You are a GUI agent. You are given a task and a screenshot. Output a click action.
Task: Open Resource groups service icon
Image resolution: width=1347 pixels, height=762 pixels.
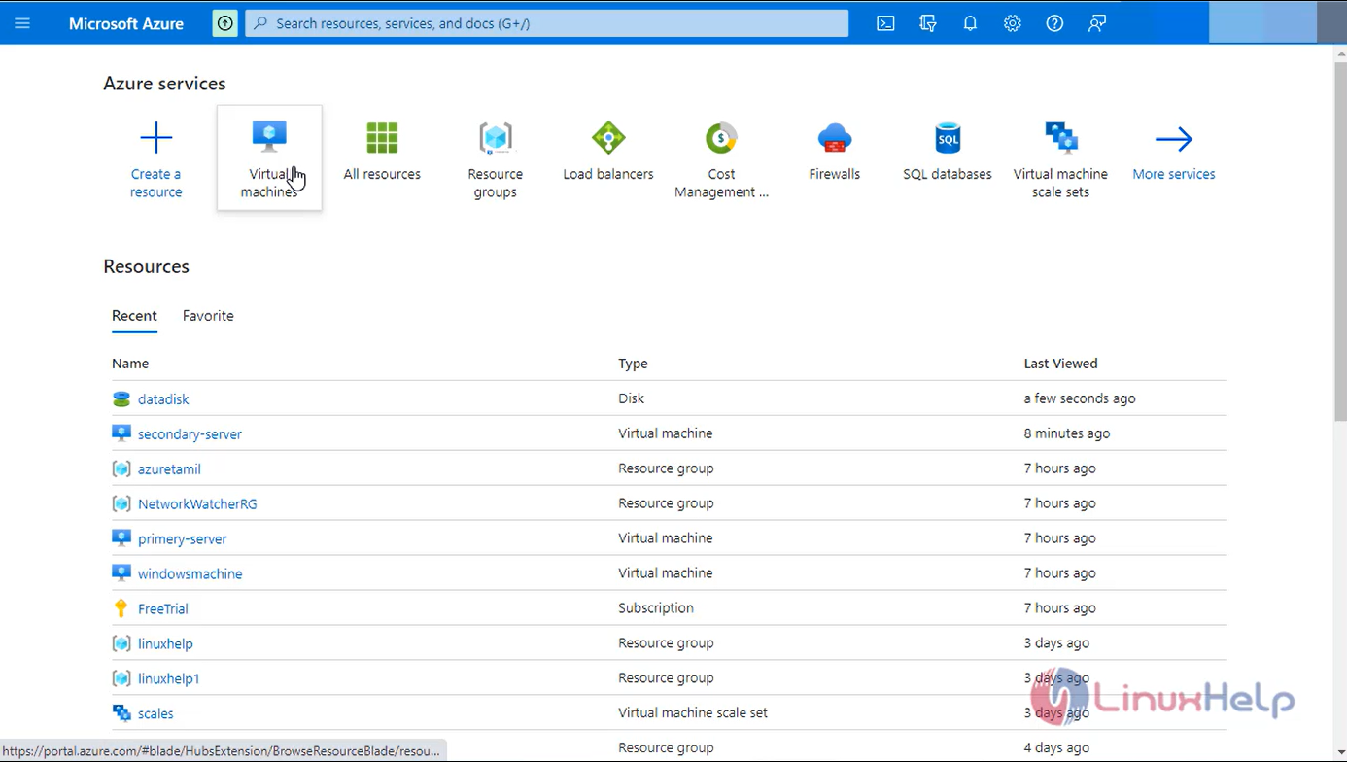point(496,138)
